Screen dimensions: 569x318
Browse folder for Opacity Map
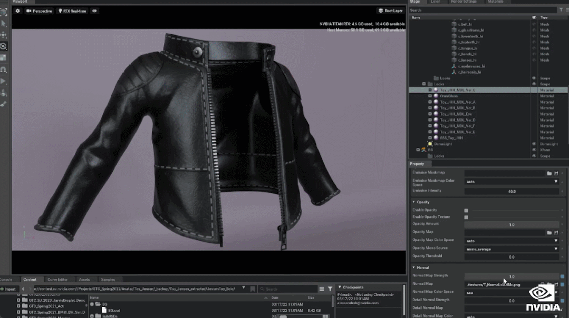click(x=549, y=232)
